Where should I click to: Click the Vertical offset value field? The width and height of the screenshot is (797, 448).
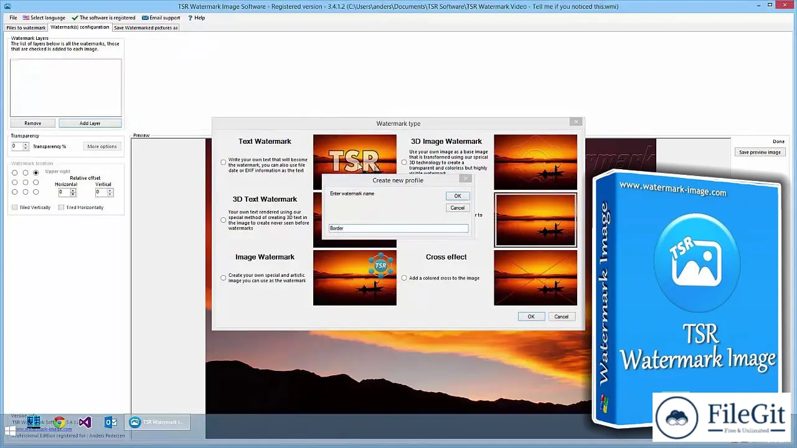point(100,192)
